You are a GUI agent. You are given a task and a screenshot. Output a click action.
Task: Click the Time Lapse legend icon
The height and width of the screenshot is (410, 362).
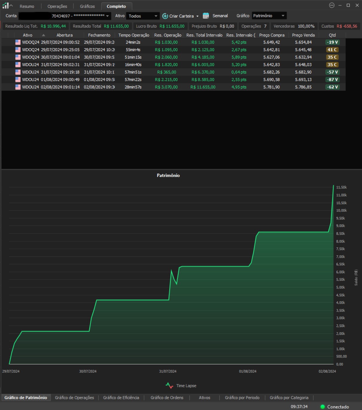169,386
